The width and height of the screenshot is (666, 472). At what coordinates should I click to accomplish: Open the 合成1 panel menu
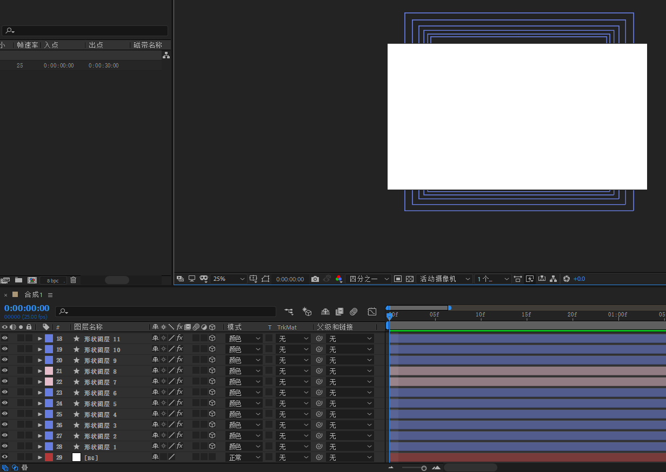(x=50, y=295)
